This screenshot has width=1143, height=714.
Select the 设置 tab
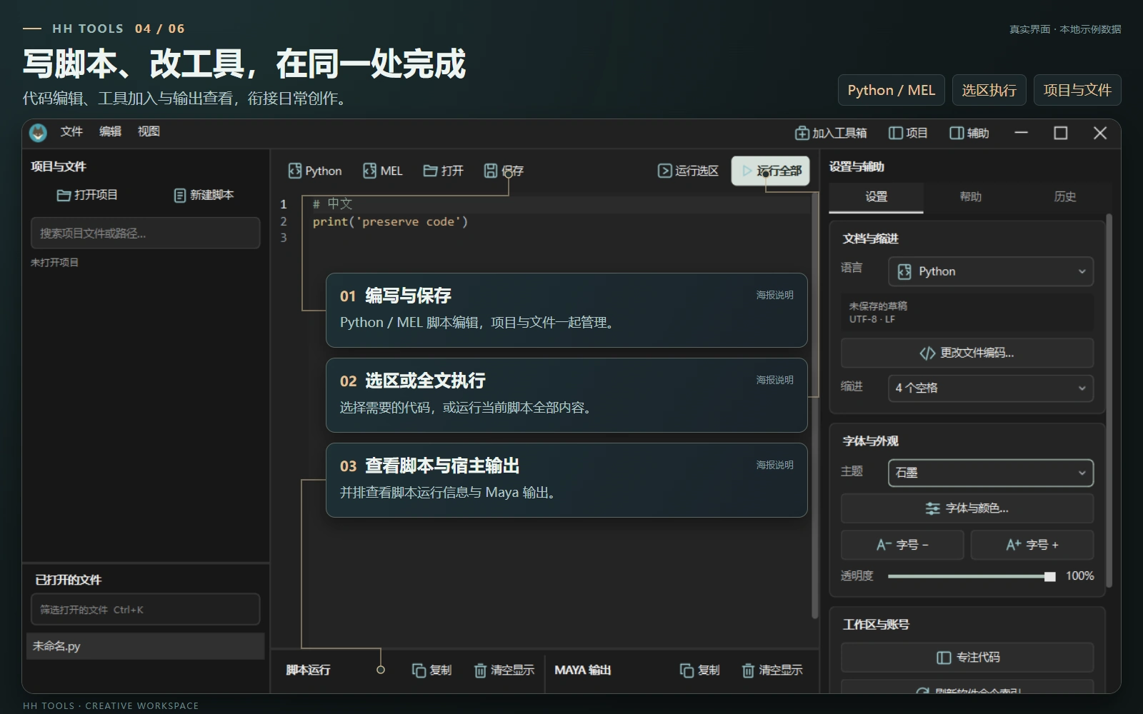[876, 197]
